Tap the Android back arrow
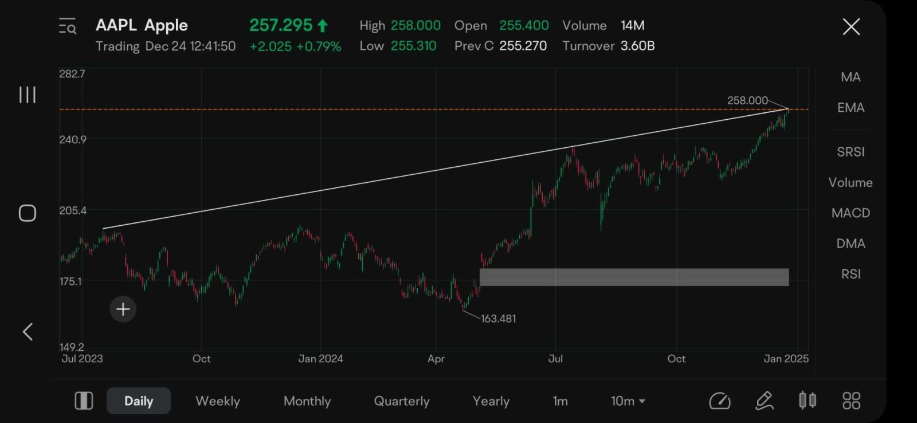917x423 pixels. tap(28, 331)
